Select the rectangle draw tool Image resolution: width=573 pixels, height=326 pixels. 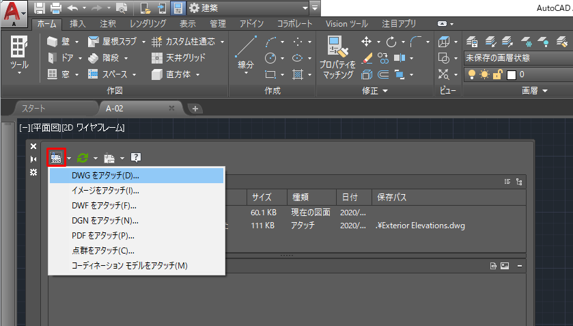coord(270,74)
